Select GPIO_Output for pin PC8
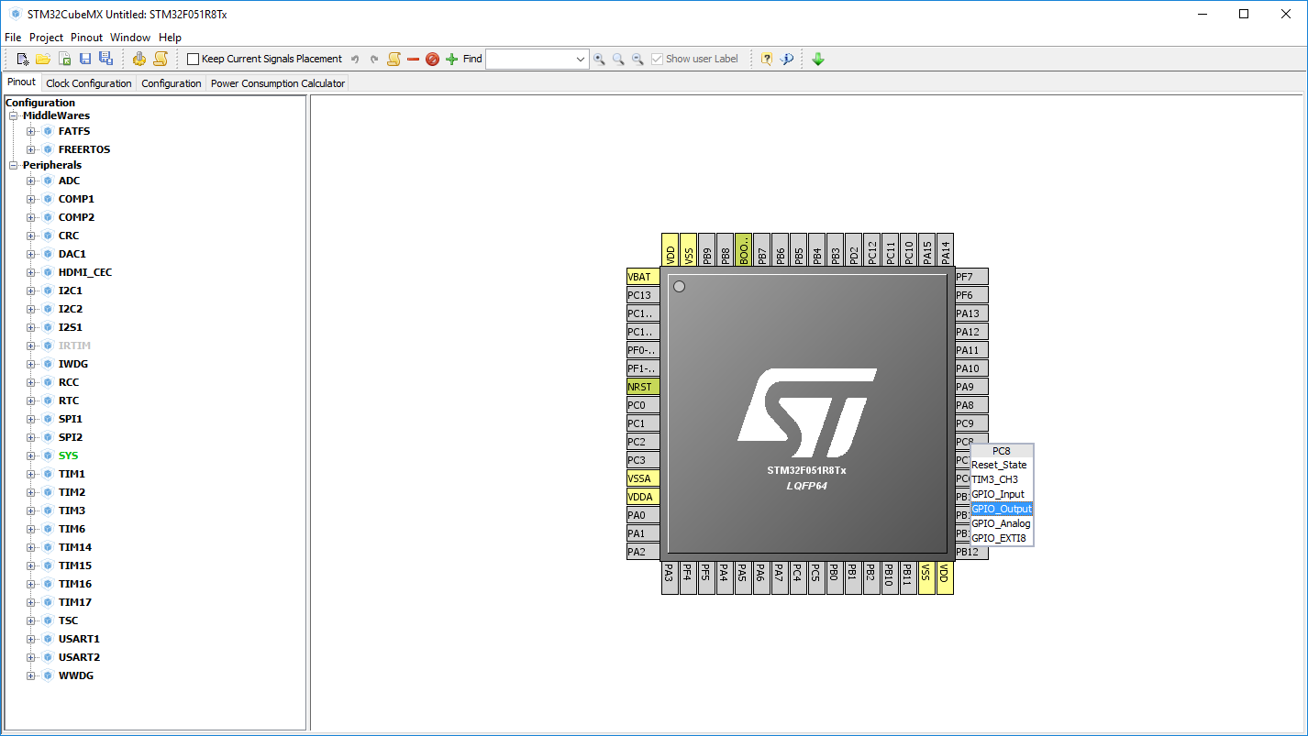1308x736 pixels. (1002, 509)
